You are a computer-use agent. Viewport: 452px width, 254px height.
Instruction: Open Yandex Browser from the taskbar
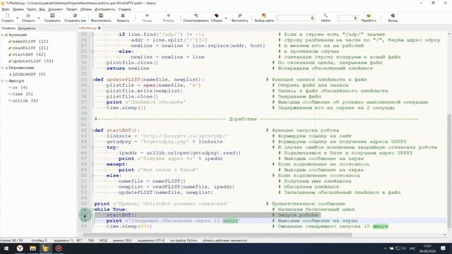[20, 248]
